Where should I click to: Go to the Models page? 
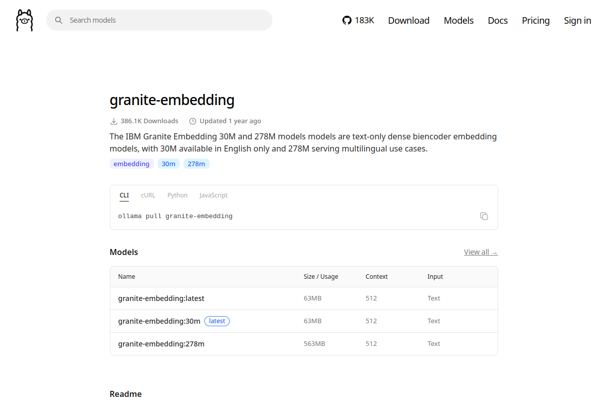459,20
